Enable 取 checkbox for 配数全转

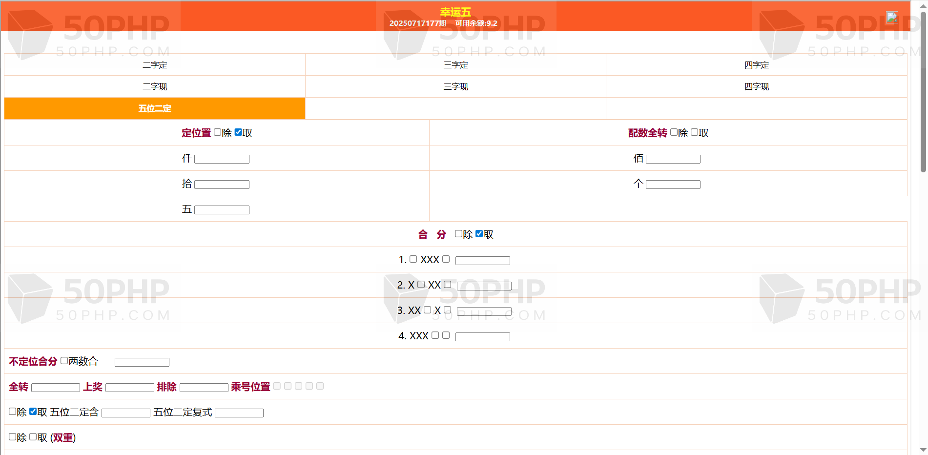coord(694,132)
